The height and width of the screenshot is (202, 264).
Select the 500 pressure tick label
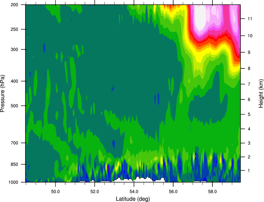(14, 106)
